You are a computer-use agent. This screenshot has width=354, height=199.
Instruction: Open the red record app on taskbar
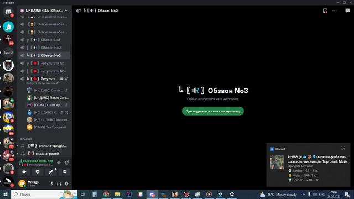(186, 194)
